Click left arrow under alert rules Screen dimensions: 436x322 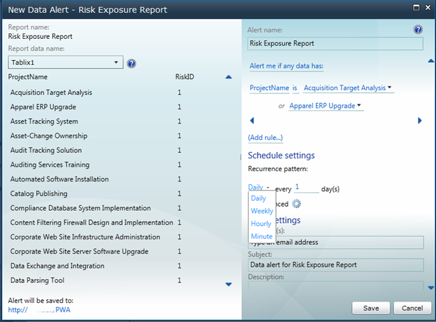[x=252, y=120]
